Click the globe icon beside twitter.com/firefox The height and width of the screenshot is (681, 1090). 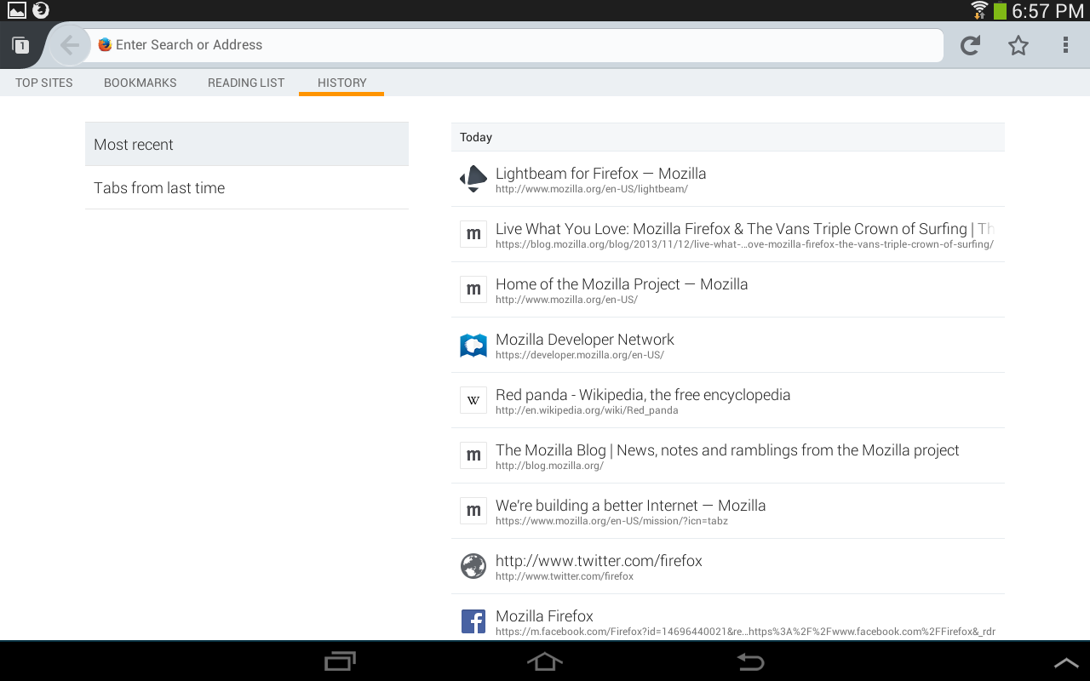pyautogui.click(x=473, y=566)
